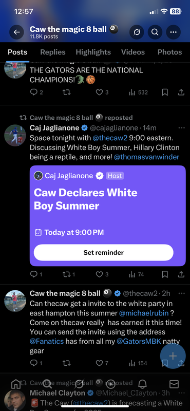Tap Set reminder for the Space
The image size is (190, 411).
pyautogui.click(x=104, y=252)
